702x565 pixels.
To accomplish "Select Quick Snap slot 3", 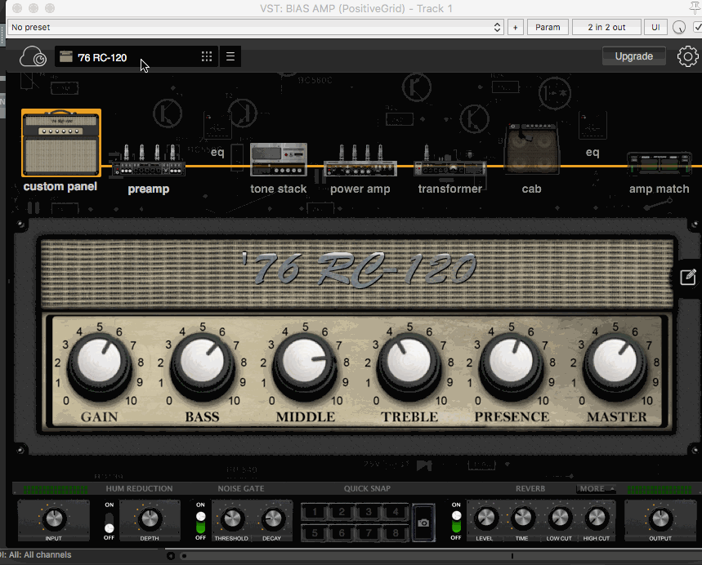I will click(x=369, y=512).
